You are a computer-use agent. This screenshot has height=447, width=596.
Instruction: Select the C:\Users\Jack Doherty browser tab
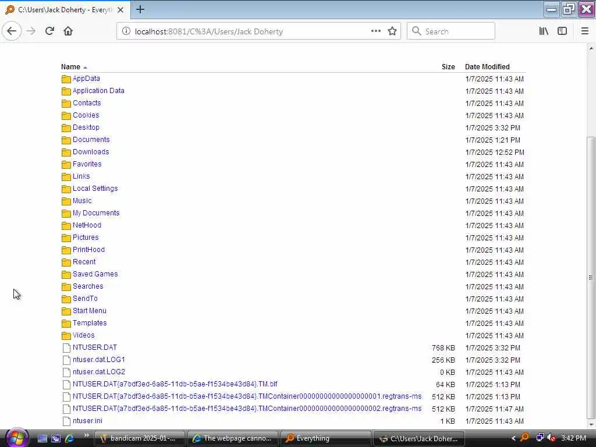coord(65,10)
